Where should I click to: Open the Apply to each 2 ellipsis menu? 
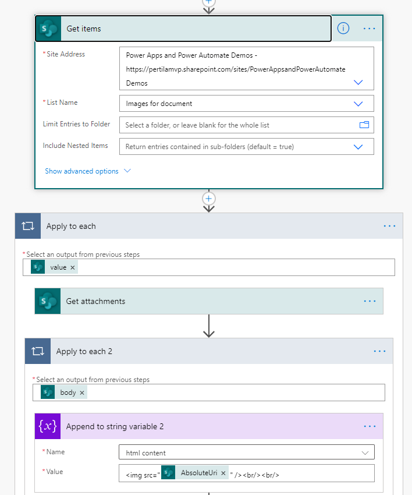click(x=379, y=351)
